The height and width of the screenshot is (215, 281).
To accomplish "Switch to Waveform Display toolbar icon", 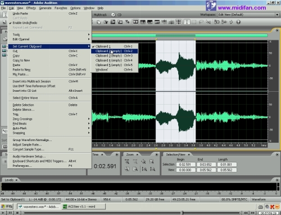I will 135,22.
